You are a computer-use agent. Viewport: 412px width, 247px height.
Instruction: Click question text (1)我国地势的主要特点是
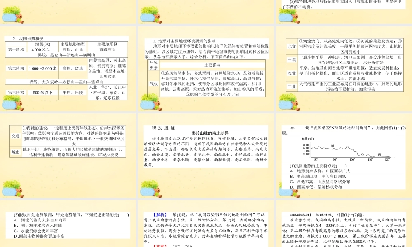318,166
